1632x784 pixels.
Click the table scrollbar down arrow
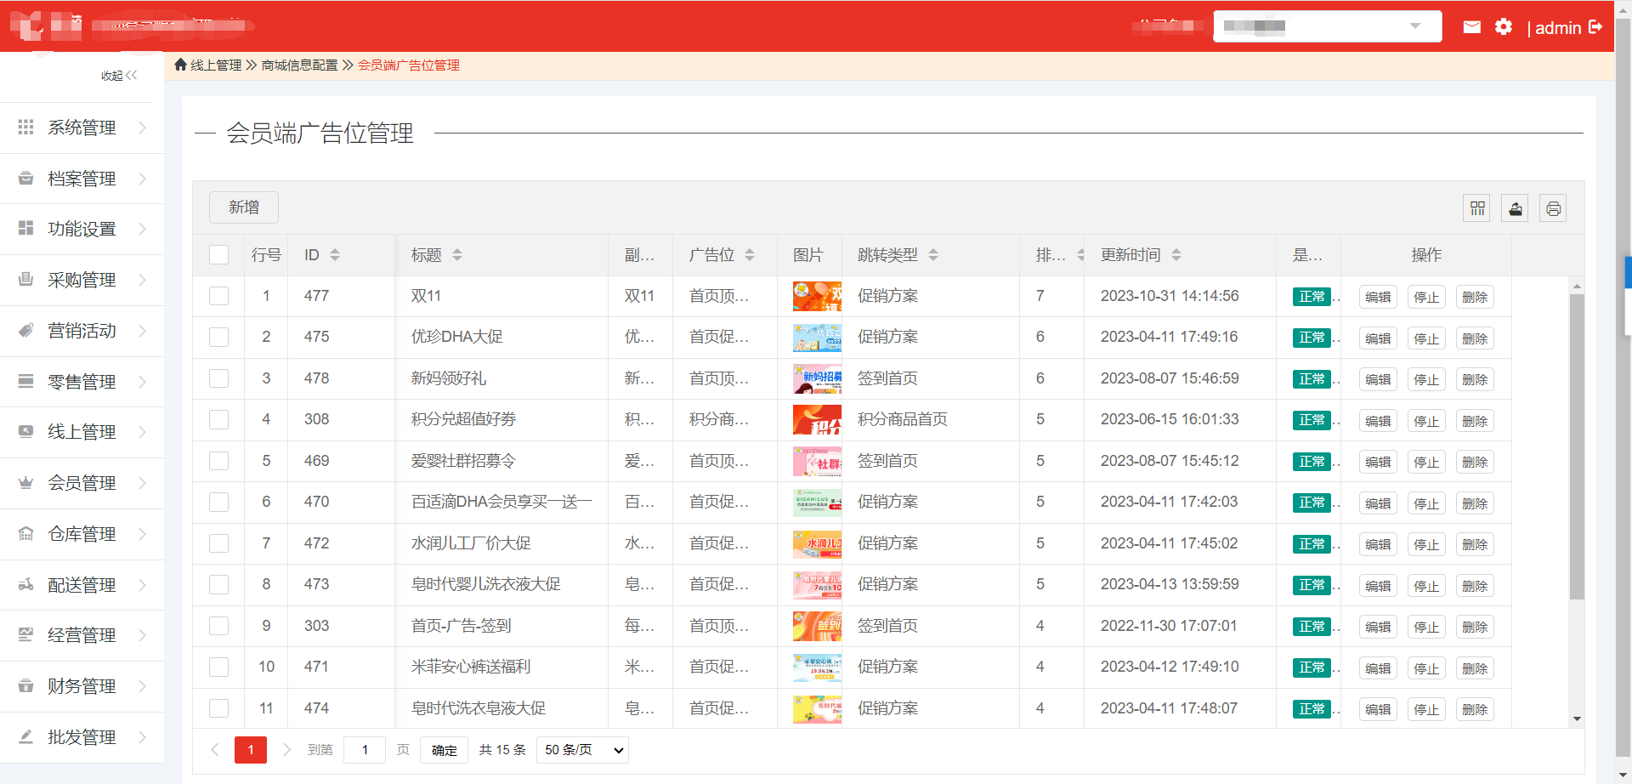point(1577,719)
